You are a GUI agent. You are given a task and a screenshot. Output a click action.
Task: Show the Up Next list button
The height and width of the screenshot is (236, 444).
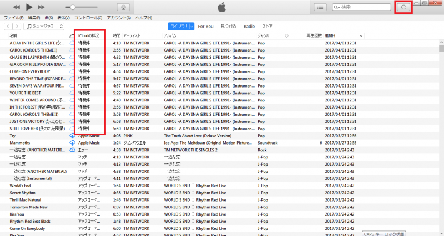coord(320,7)
